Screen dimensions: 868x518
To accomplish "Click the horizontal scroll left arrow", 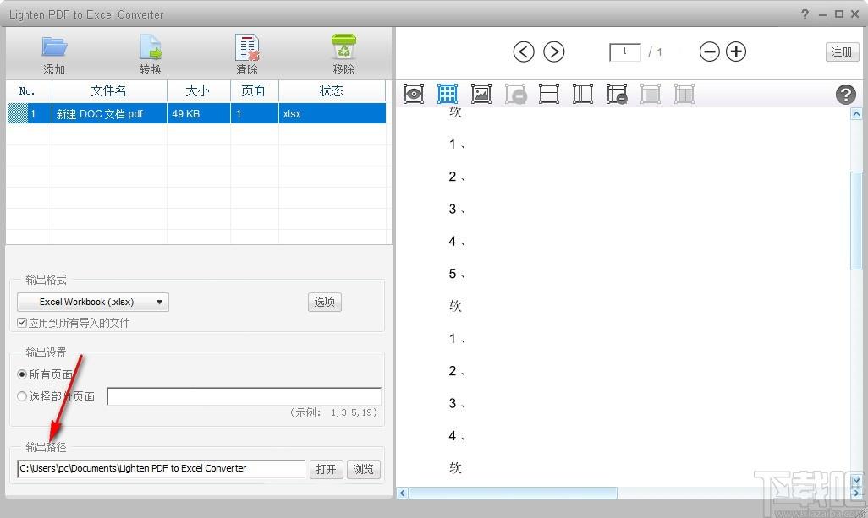I will click(403, 493).
